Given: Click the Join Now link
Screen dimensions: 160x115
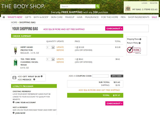Looking at the screenshot, I should pyautogui.click(x=20, y=113).
